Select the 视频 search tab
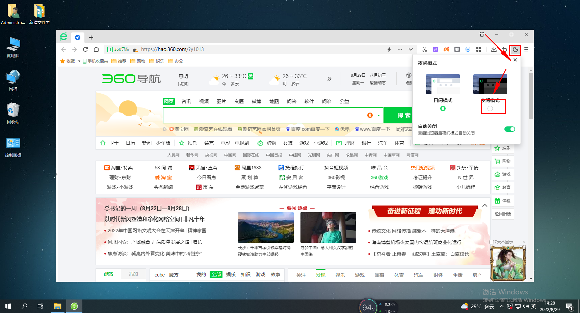Screen dimensions: 580x313 coord(204,101)
